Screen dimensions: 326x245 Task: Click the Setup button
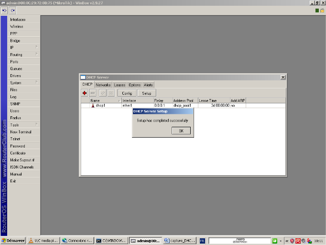click(x=147, y=93)
